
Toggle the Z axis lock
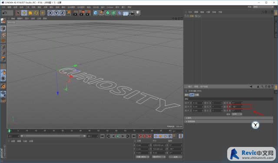tap(62, 13)
